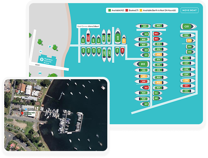
Task: Select the boat at berth B08
Action: tap(160, 44)
